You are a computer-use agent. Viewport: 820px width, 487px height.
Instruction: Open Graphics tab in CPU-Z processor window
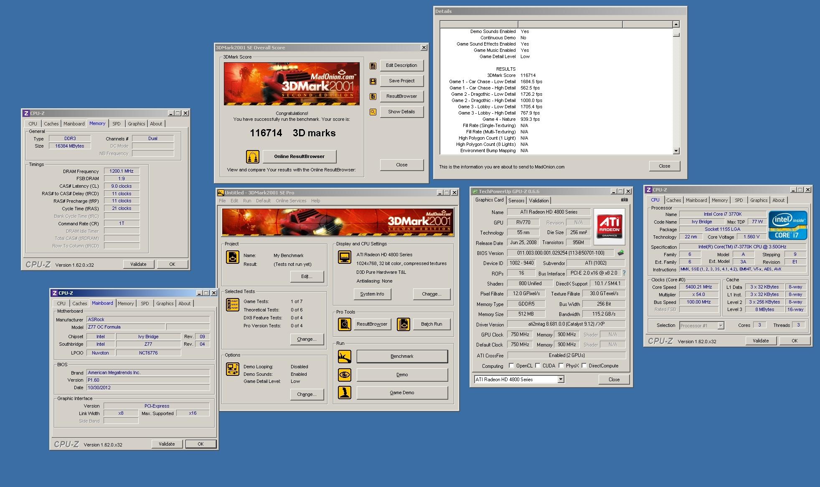pos(759,200)
